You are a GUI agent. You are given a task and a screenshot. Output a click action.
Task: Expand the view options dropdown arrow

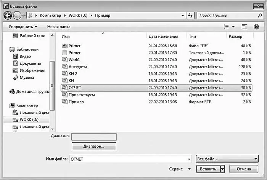click(x=233, y=27)
